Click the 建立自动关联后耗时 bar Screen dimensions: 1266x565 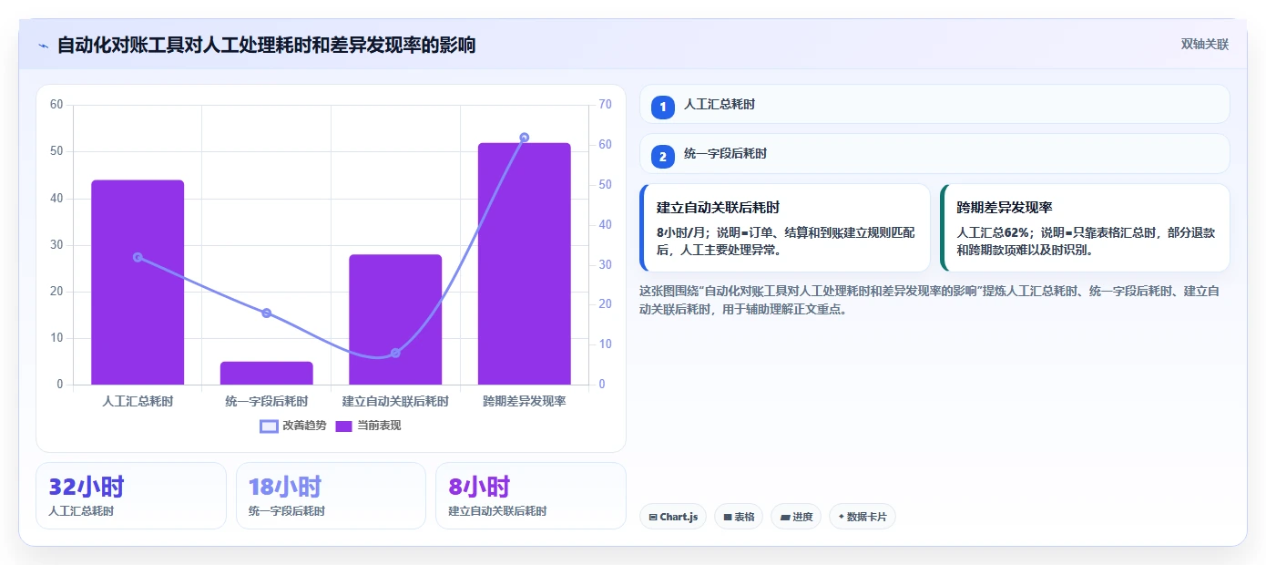tap(395, 320)
